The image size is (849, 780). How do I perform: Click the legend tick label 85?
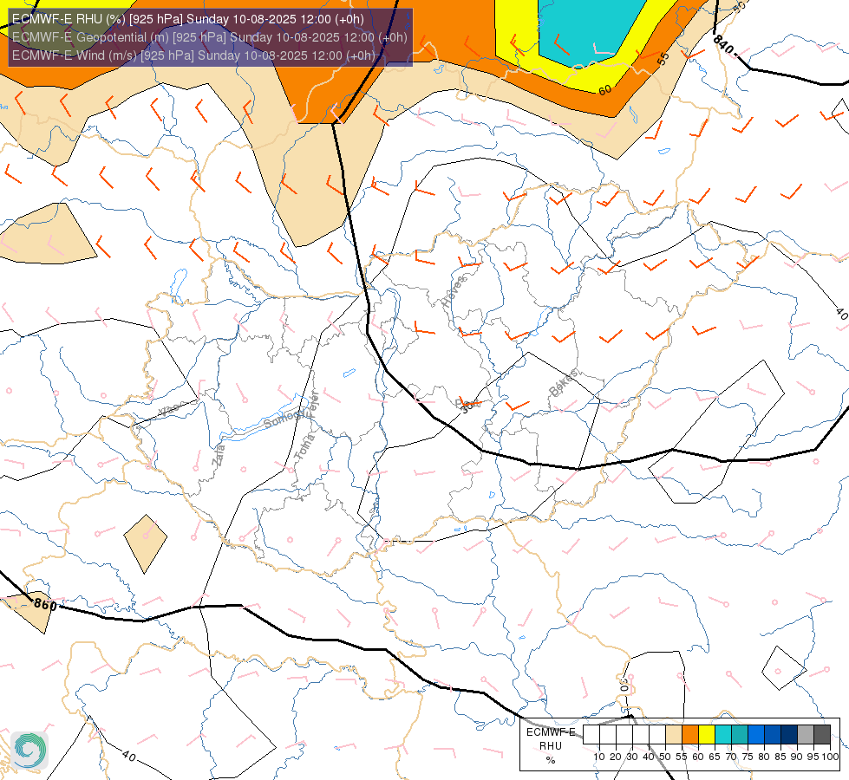(780, 757)
